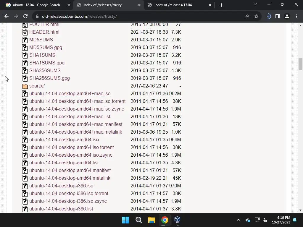
Task: Download ubuntu-14.04-desktop-amd64.iso
Action: [x=64, y=140]
